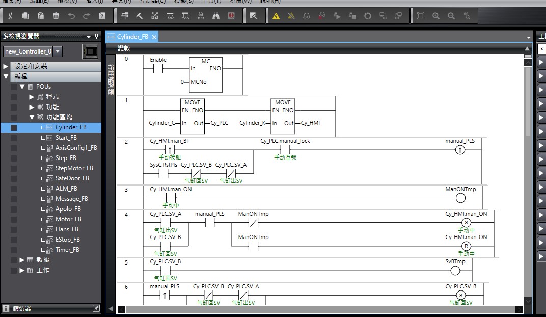This screenshot has height=317, width=546.
Task: Toggle the square box beside Motor_FB
Action: [x=14, y=219]
